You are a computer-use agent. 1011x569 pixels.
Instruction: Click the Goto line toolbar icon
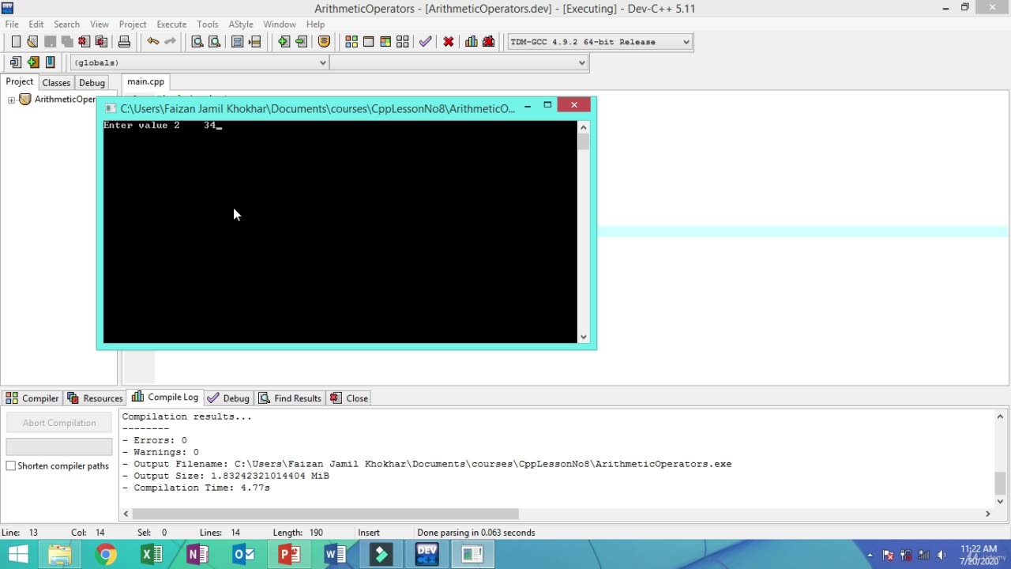coord(254,42)
